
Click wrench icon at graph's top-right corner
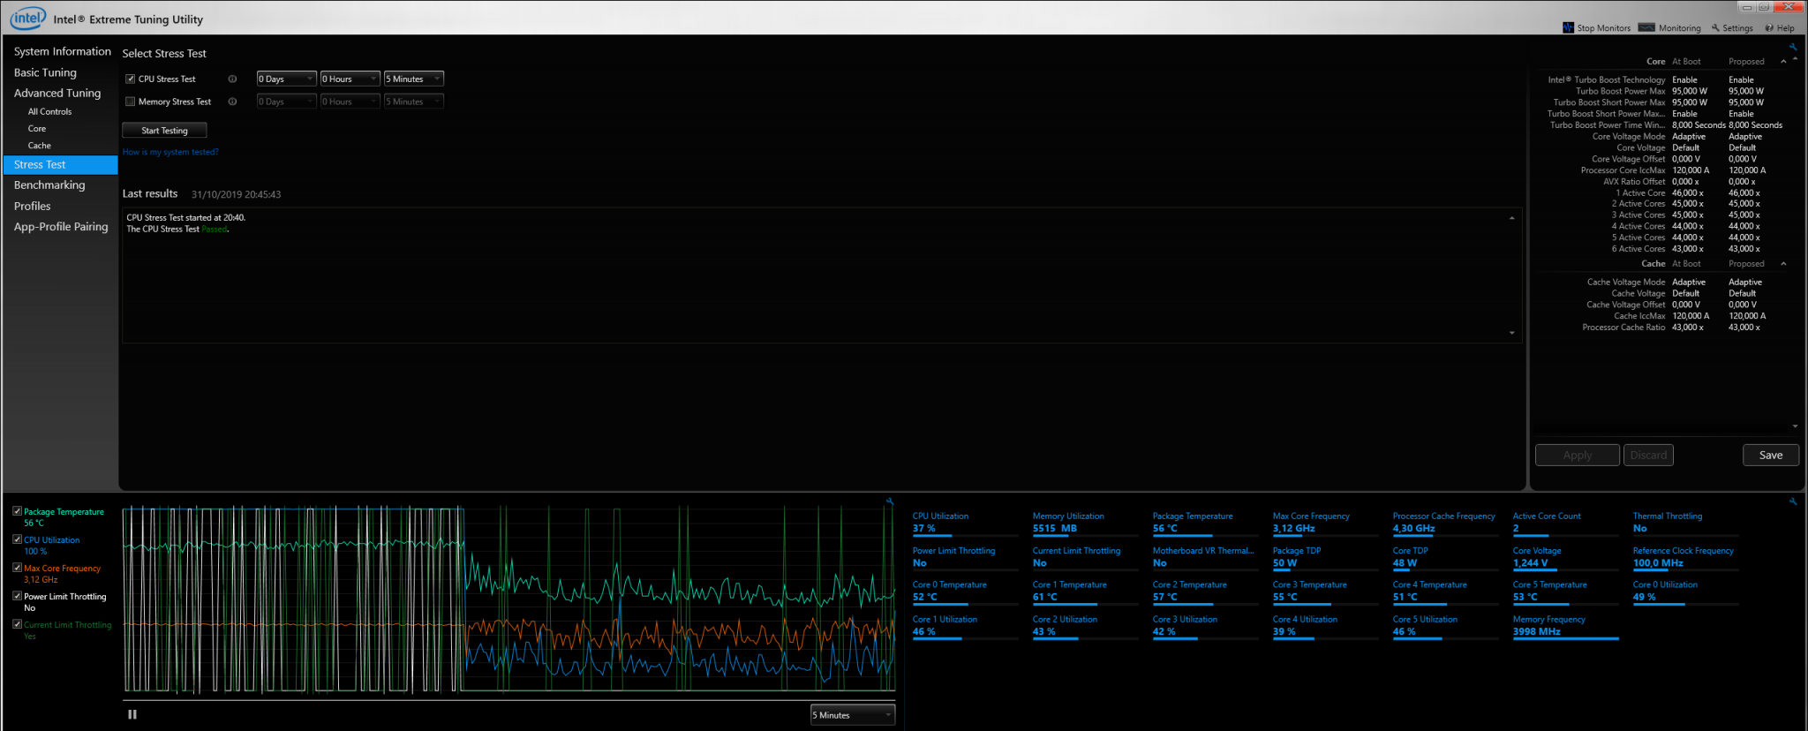(x=890, y=501)
